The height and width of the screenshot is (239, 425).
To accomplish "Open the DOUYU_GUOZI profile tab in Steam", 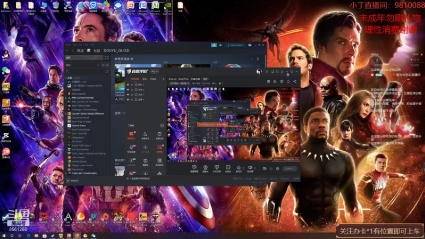I will [116, 50].
